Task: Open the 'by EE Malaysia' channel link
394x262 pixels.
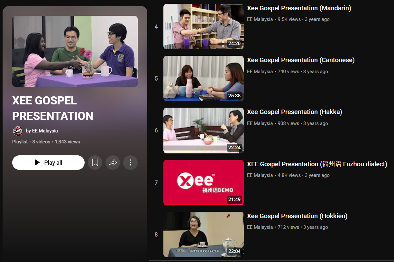Action: (x=42, y=131)
